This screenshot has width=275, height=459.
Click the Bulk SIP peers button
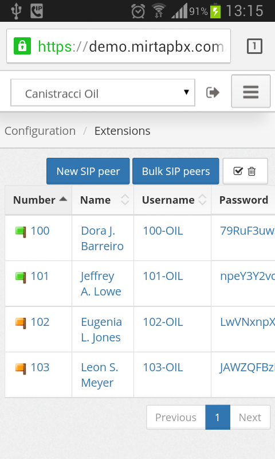click(x=176, y=171)
